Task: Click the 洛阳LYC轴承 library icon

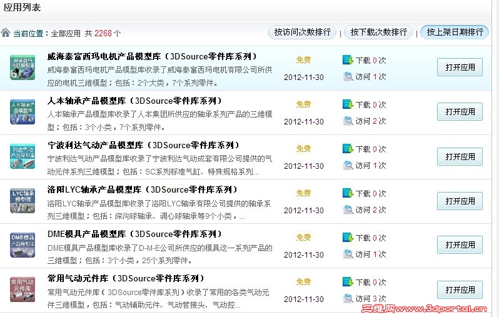Action: [x=23, y=201]
